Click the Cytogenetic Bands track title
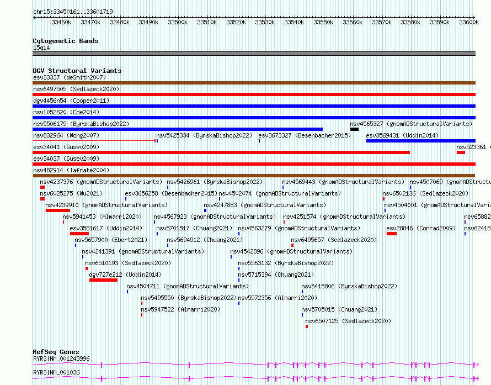This screenshot has height=385, width=491. (x=66, y=41)
